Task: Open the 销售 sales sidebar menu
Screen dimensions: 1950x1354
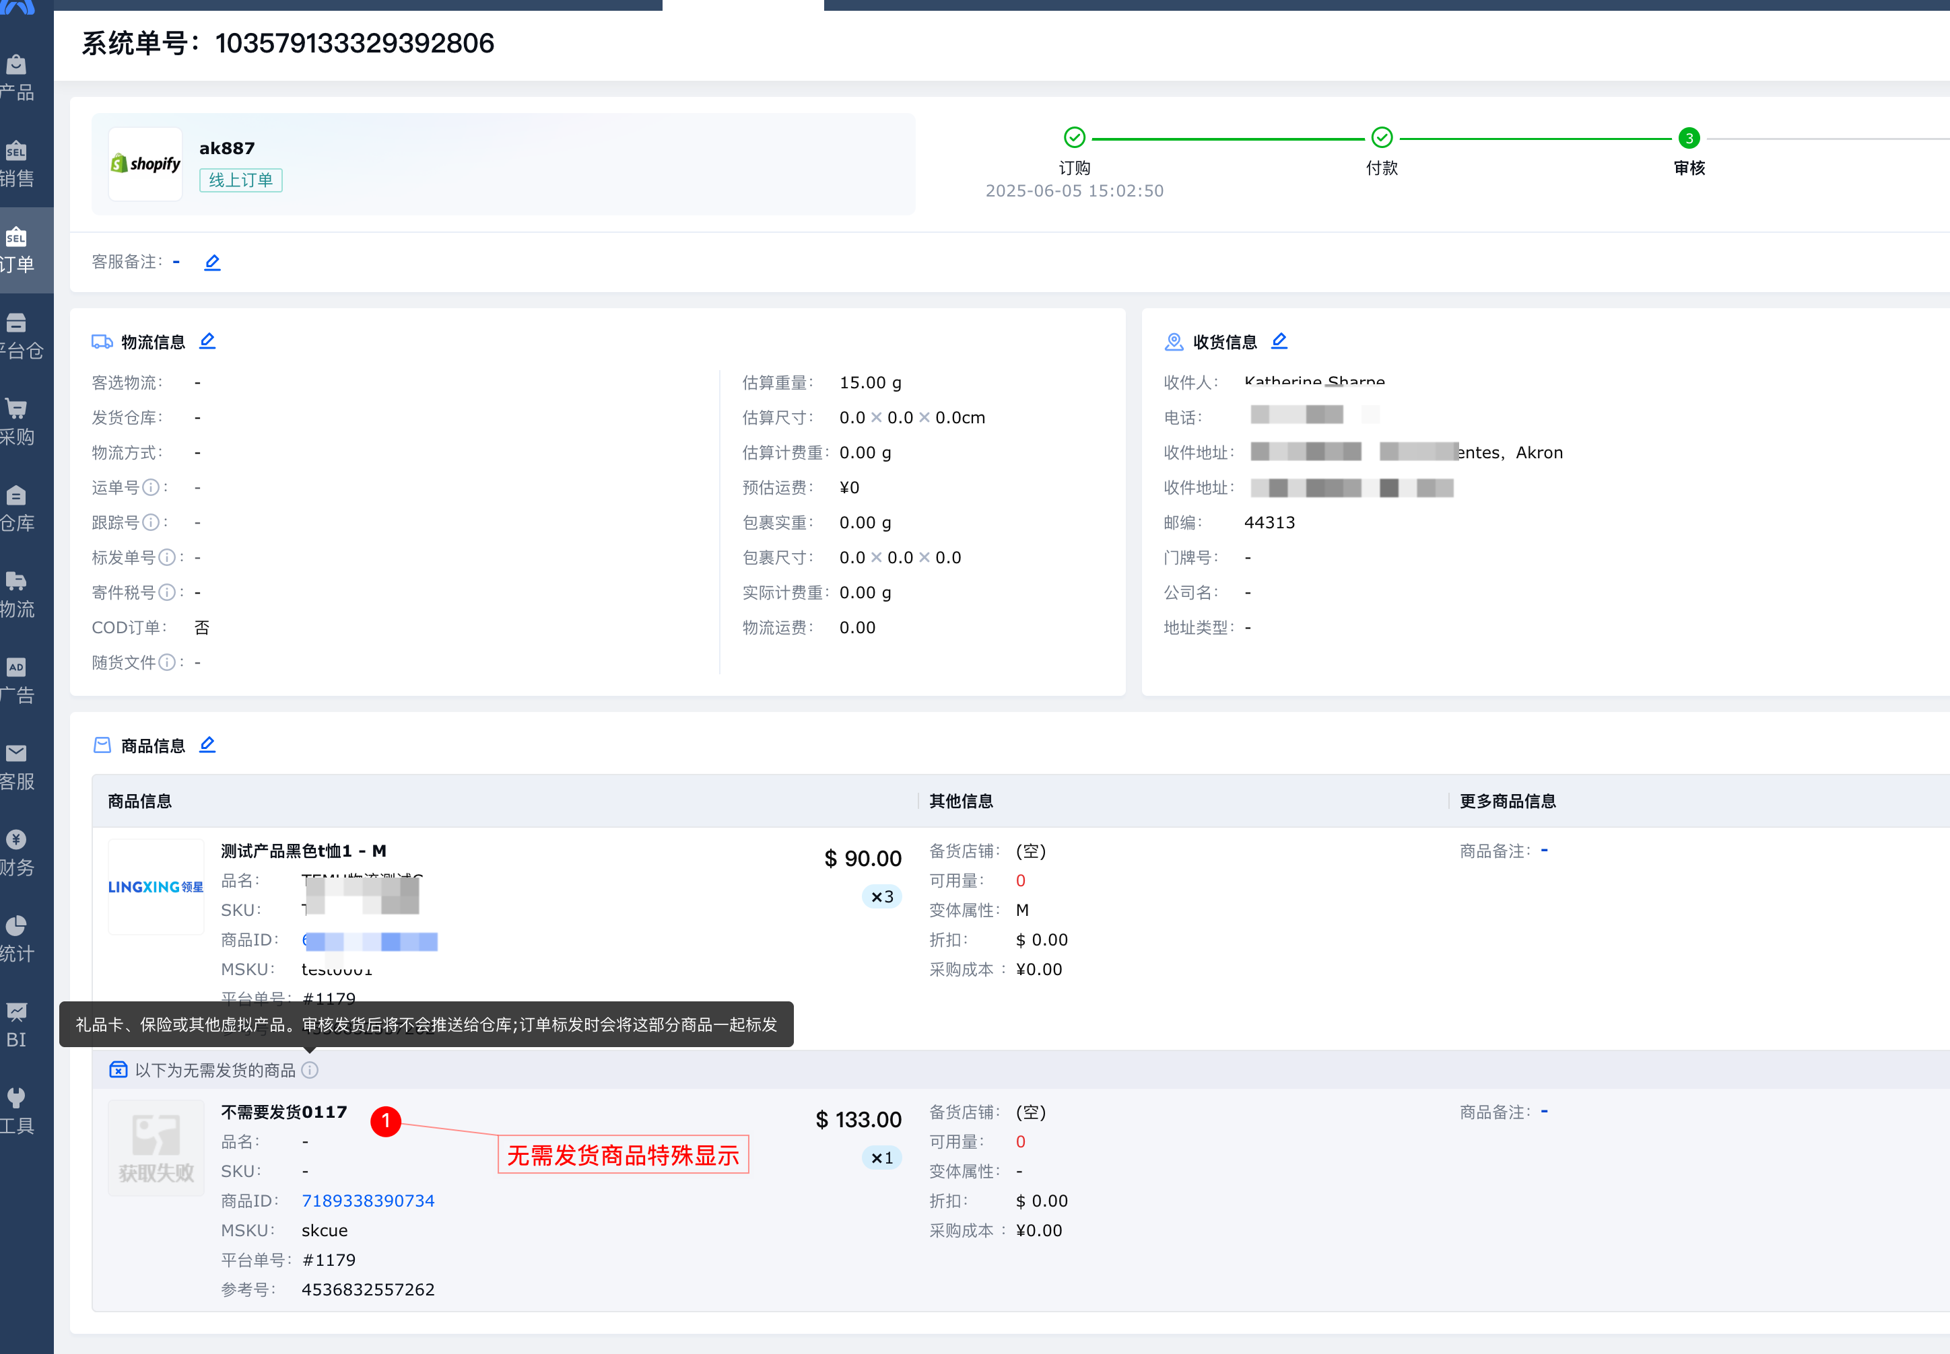Action: tap(17, 165)
